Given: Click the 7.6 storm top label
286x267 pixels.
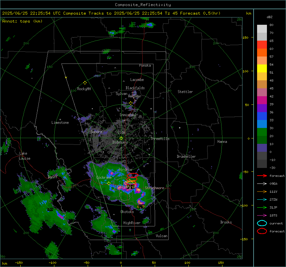Looking at the screenshot, I should coord(131,187).
